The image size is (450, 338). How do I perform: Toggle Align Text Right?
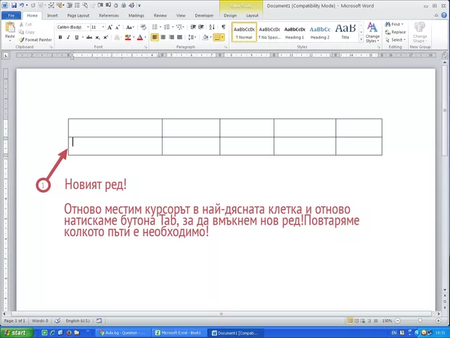pyautogui.click(x=171, y=37)
